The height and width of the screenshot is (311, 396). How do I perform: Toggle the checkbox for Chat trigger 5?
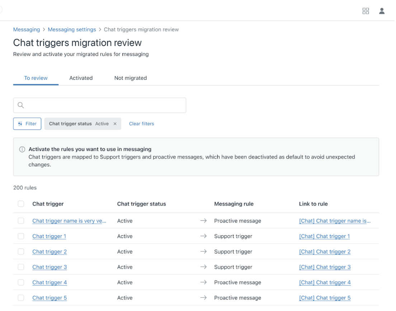21,298
